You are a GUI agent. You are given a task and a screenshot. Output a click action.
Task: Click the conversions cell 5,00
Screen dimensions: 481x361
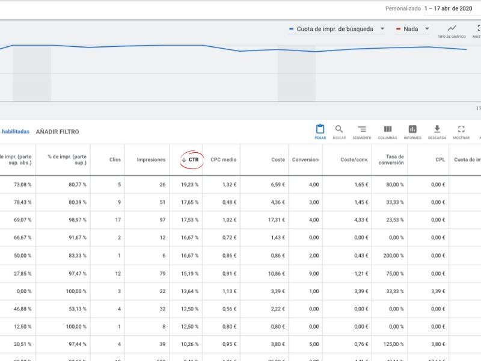(314, 344)
